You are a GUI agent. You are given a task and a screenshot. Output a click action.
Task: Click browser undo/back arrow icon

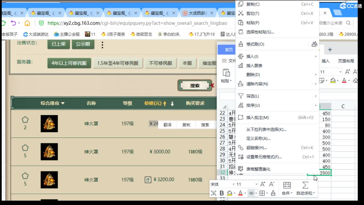(13, 23)
